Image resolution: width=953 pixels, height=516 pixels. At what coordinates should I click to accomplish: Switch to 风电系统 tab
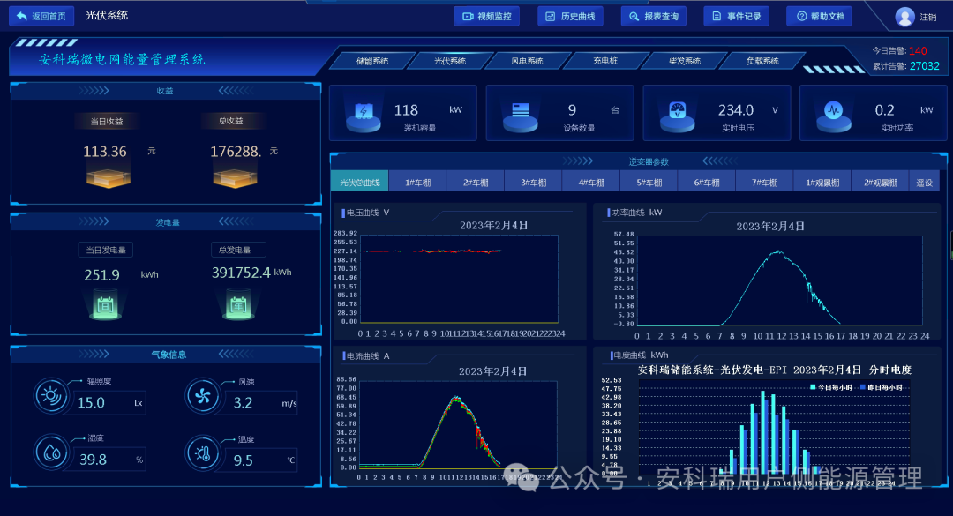[527, 61]
